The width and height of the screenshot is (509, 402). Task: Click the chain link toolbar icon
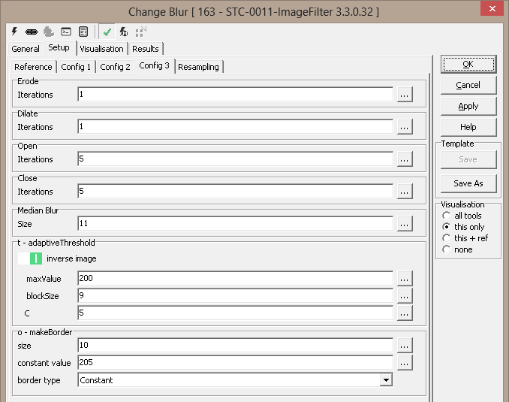pyautogui.click(x=32, y=32)
